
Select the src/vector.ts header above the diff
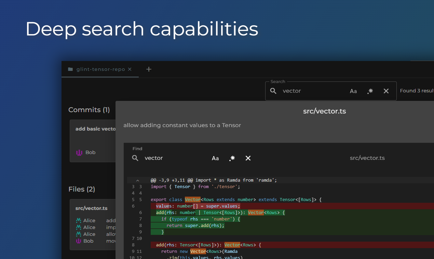tap(324, 111)
